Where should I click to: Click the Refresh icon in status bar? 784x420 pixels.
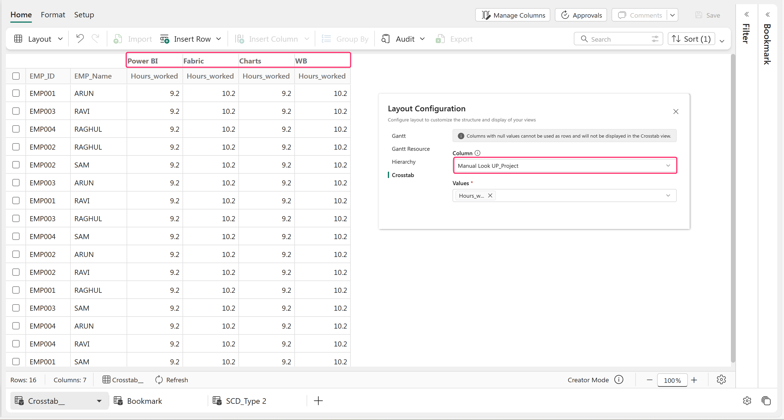(x=159, y=380)
